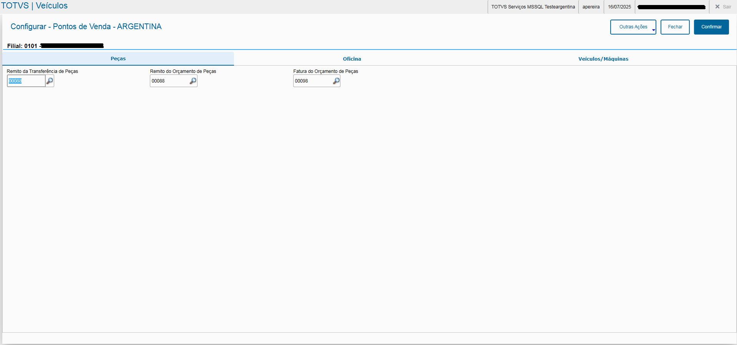This screenshot has width=737, height=345.
Task: Click the Sair logout link
Action: [727, 7]
